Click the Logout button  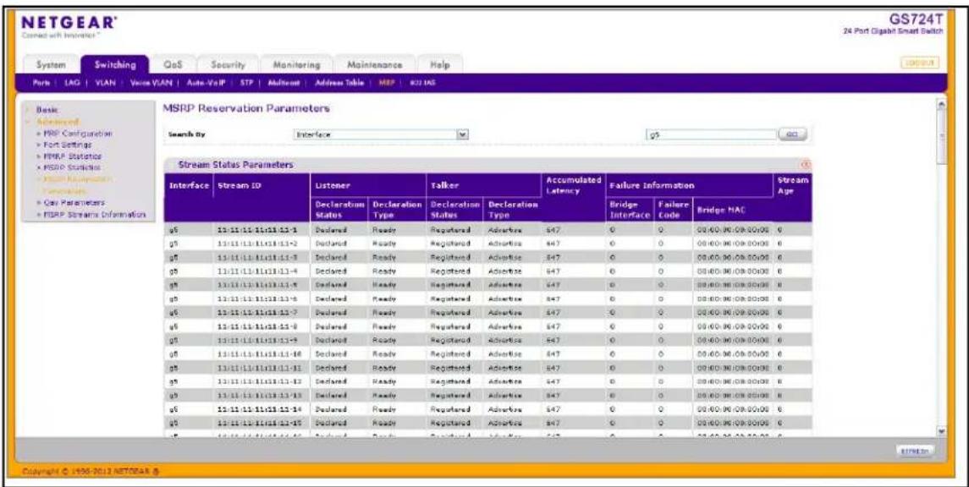coord(921,63)
